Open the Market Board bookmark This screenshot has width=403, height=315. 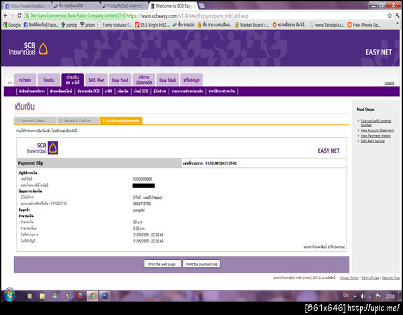tap(251, 25)
